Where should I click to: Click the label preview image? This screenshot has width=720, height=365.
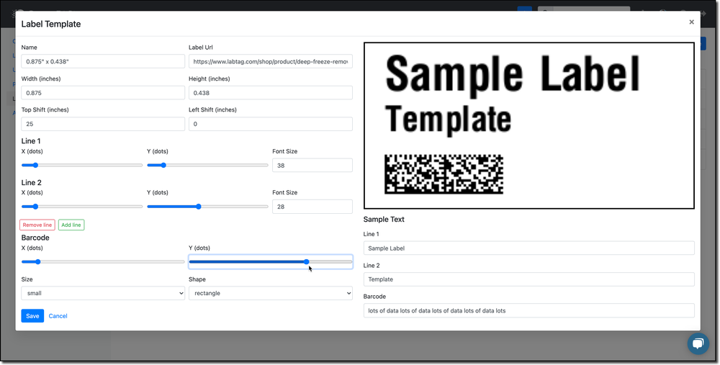[529, 126]
